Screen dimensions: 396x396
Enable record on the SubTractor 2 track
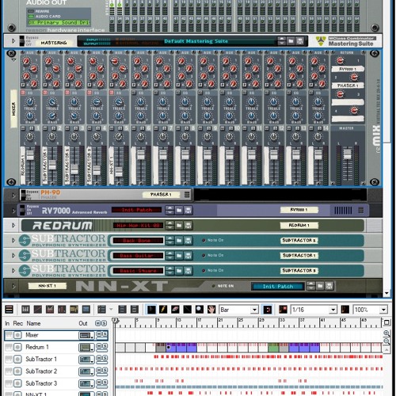pyautogui.click(x=17, y=371)
